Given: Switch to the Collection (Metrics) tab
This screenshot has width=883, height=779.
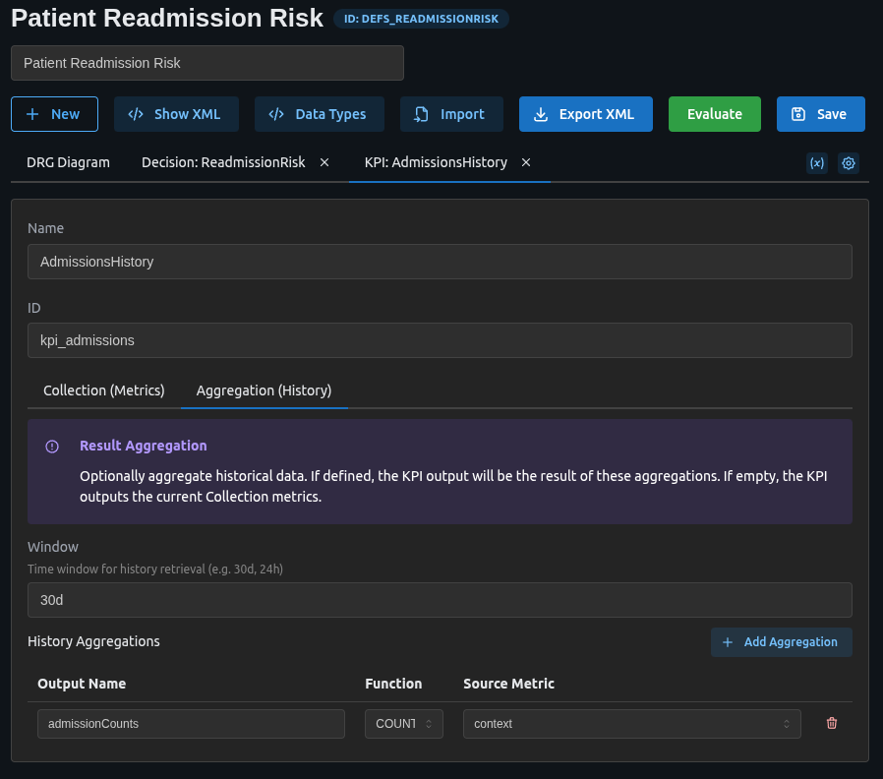Looking at the screenshot, I should (103, 390).
